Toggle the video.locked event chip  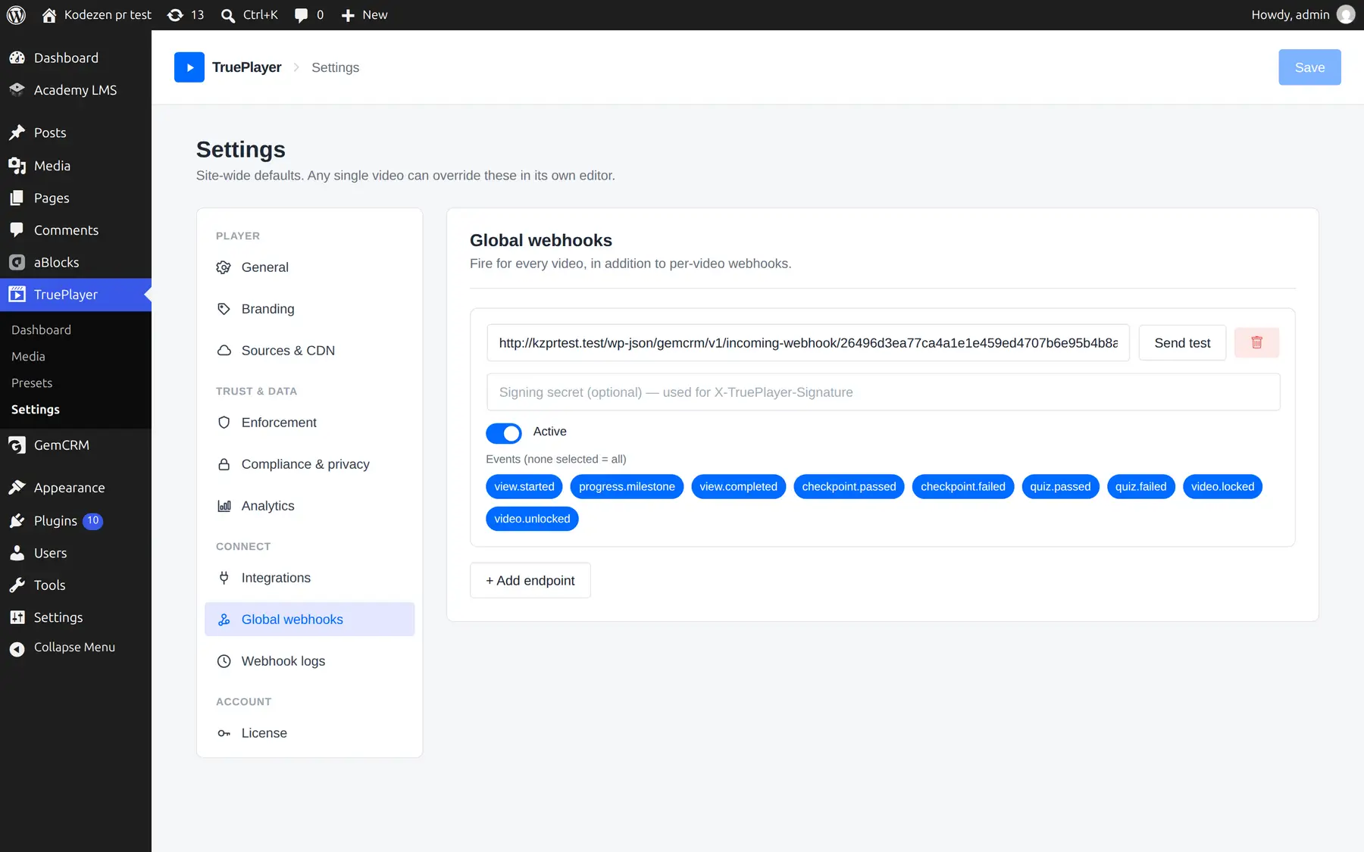pos(1222,486)
